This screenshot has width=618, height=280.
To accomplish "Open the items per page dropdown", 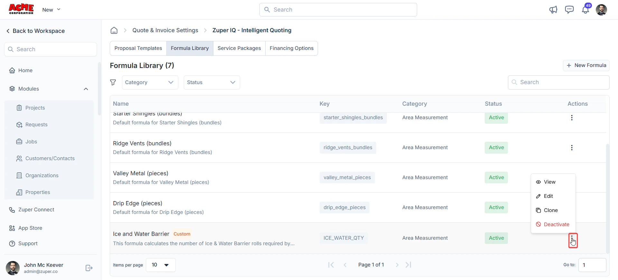I will tap(161, 265).
